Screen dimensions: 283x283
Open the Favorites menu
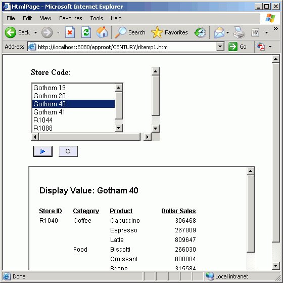pos(71,18)
